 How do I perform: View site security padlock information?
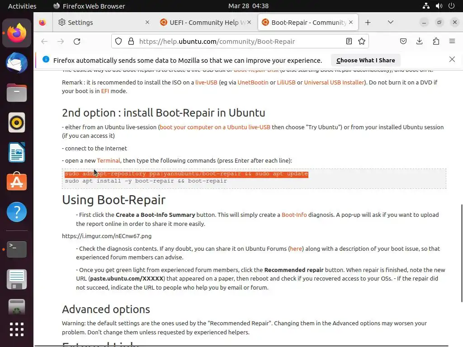(131, 41)
